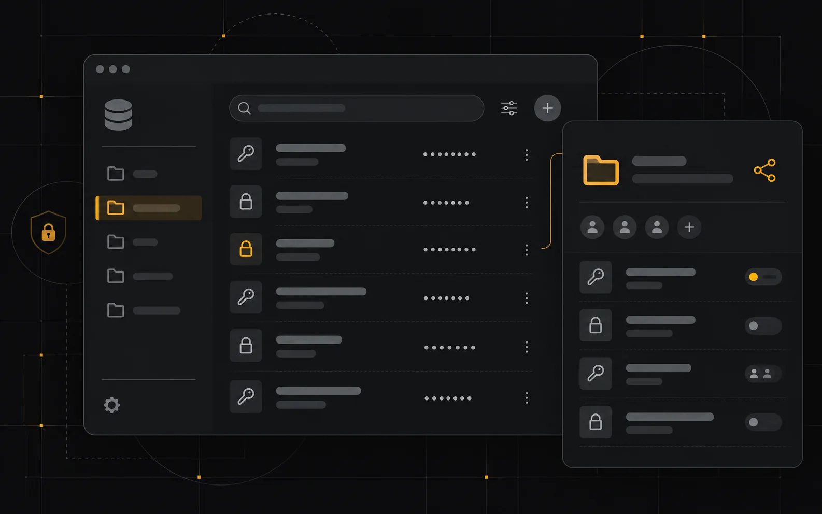The image size is (822, 514).
Task: Click the two-person shared badge in the share panel
Action: point(763,374)
